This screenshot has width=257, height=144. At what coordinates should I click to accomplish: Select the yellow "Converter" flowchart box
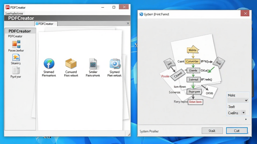[192, 61]
